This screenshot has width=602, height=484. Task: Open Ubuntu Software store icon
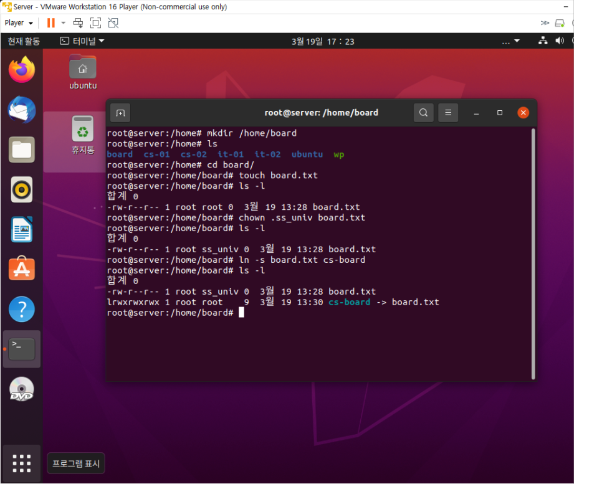pos(22,268)
